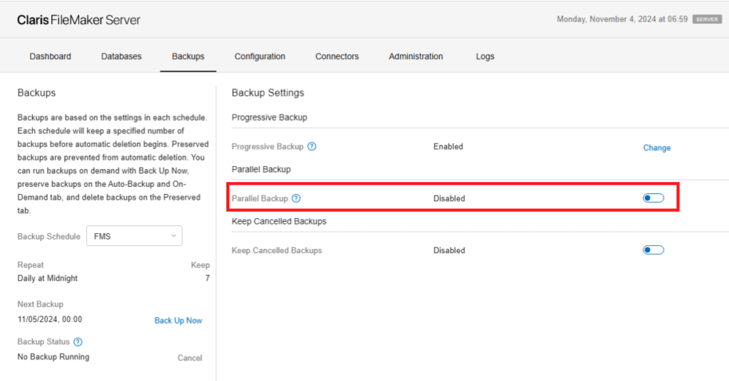Click the Backup Schedule label
729x381 pixels.
click(49, 237)
